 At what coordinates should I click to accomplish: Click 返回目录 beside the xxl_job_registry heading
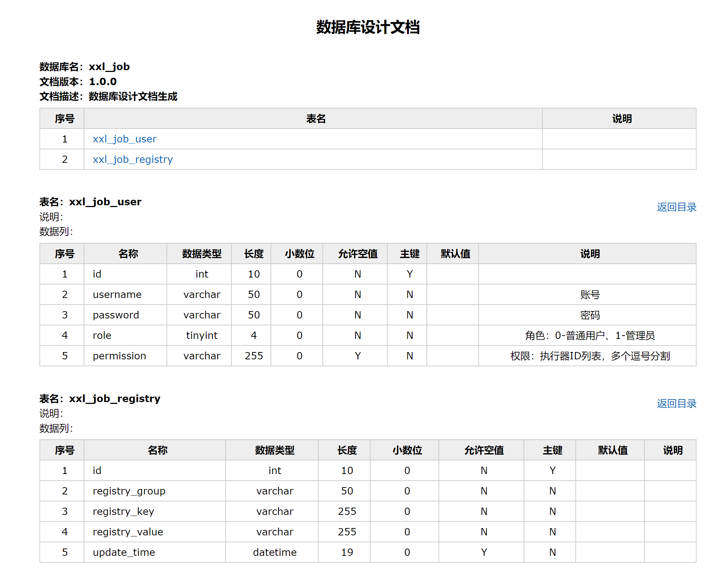click(676, 404)
